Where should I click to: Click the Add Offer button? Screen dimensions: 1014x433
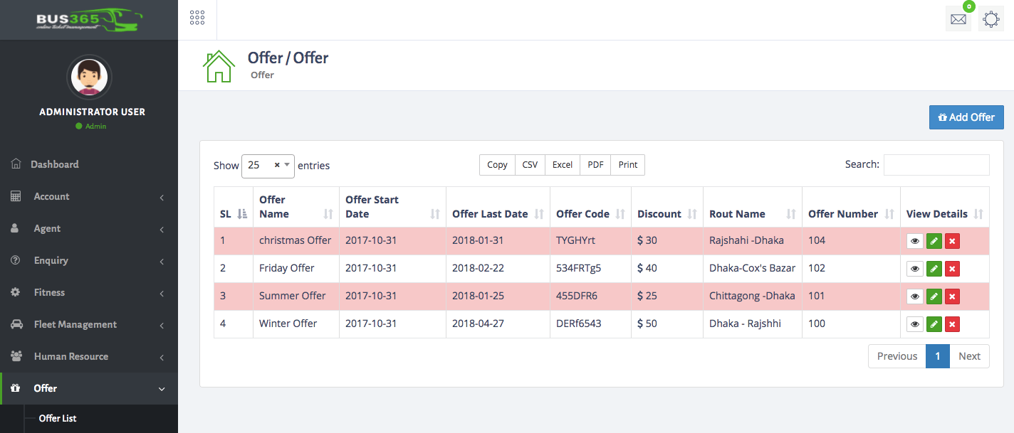966,117
